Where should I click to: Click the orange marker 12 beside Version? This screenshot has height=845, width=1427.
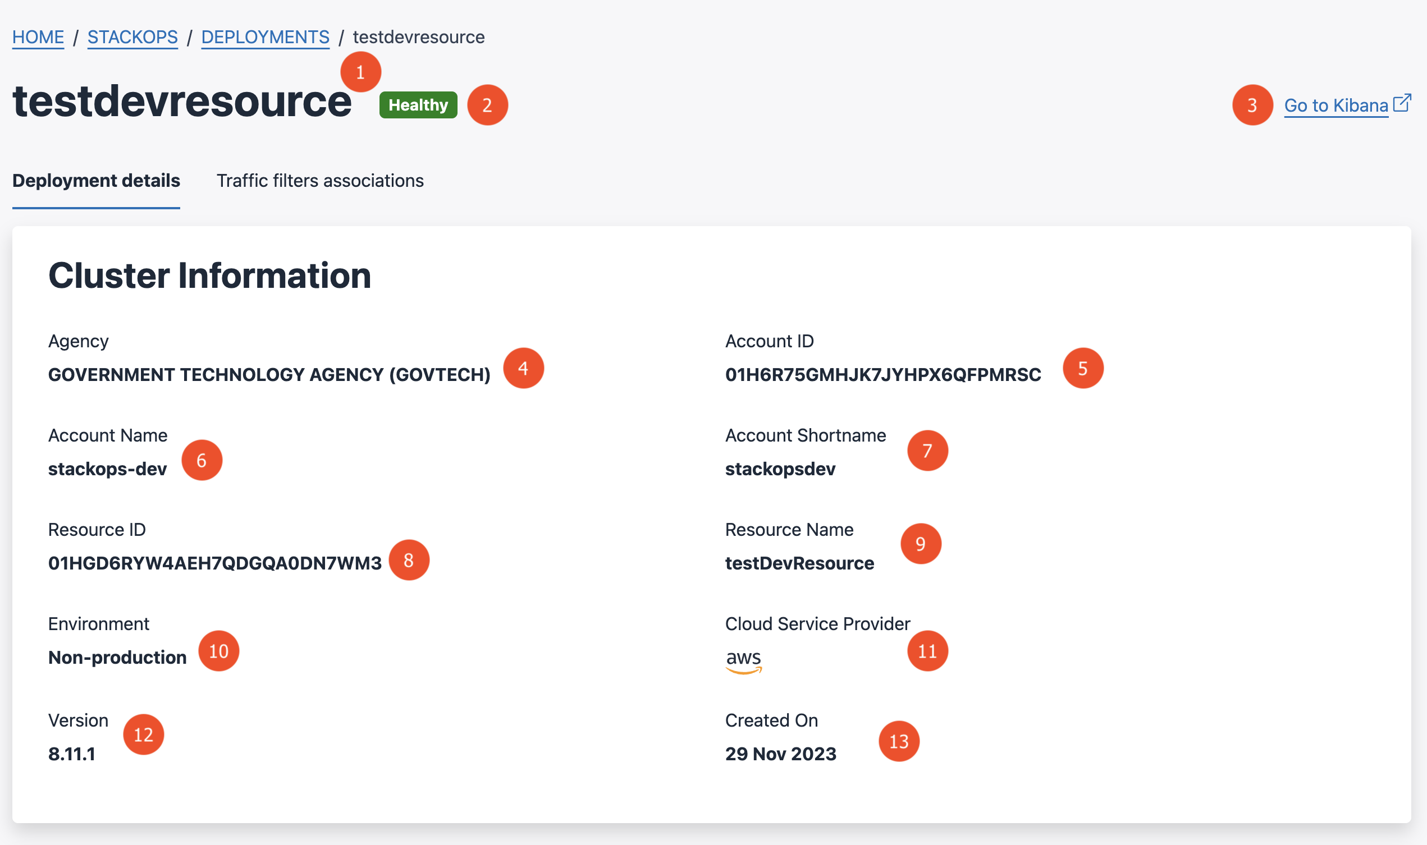click(x=143, y=734)
